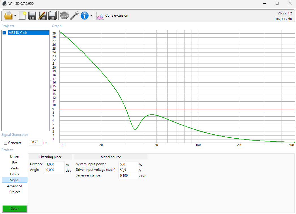The image size is (296, 214).
Task: Toggle the MB158_Club project checkbox
Action: (5, 32)
